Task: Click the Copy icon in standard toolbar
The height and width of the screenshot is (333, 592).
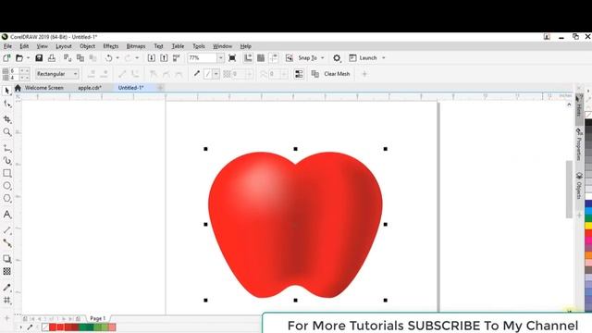Action: tap(80, 57)
